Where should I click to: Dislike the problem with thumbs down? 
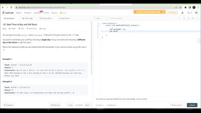click(21, 29)
